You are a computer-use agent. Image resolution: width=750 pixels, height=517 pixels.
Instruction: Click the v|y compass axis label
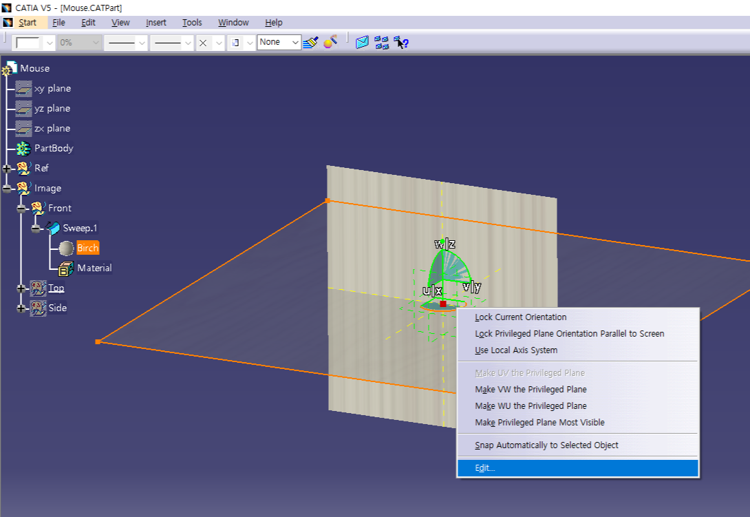click(471, 287)
